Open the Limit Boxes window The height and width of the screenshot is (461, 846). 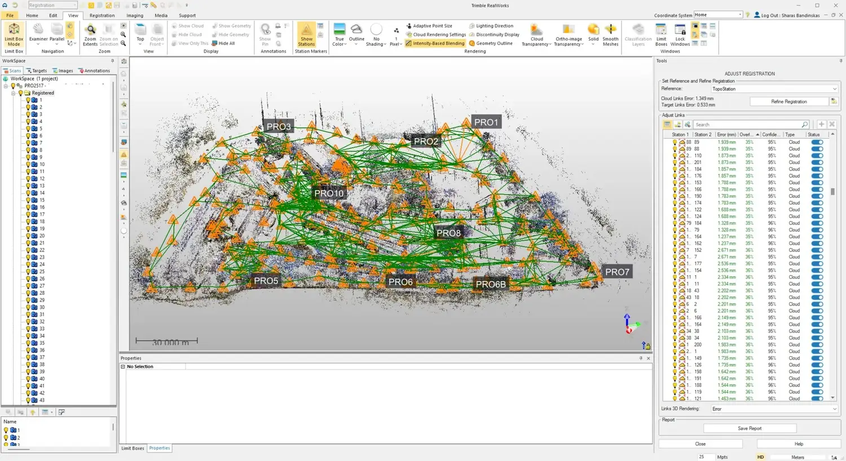point(661,34)
